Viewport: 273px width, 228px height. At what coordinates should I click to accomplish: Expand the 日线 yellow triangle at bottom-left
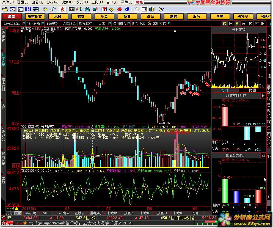17,209
